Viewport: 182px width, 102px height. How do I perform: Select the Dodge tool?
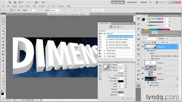click(3, 61)
